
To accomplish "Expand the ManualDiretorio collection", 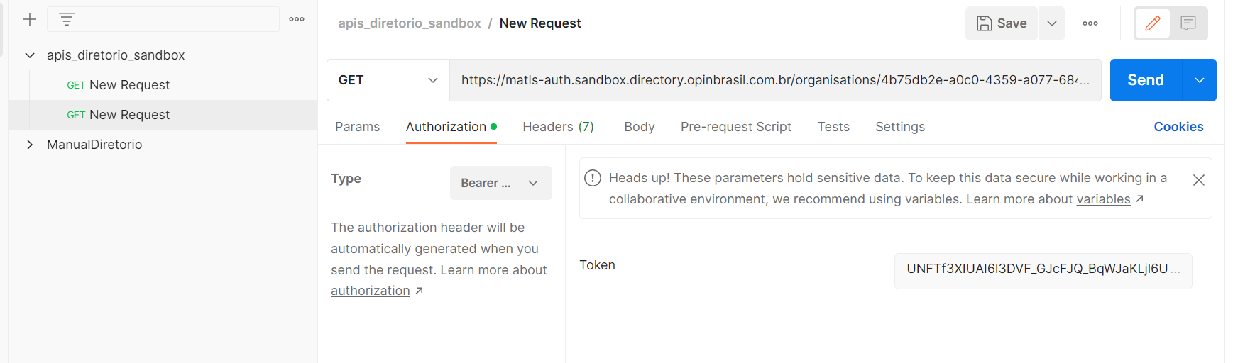I will point(30,145).
